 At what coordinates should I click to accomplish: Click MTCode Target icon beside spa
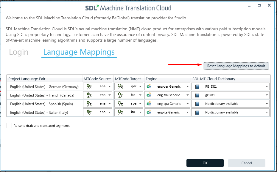coord(121,104)
